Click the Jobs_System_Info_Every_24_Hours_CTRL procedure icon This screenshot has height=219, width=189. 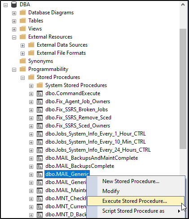tap(40, 150)
